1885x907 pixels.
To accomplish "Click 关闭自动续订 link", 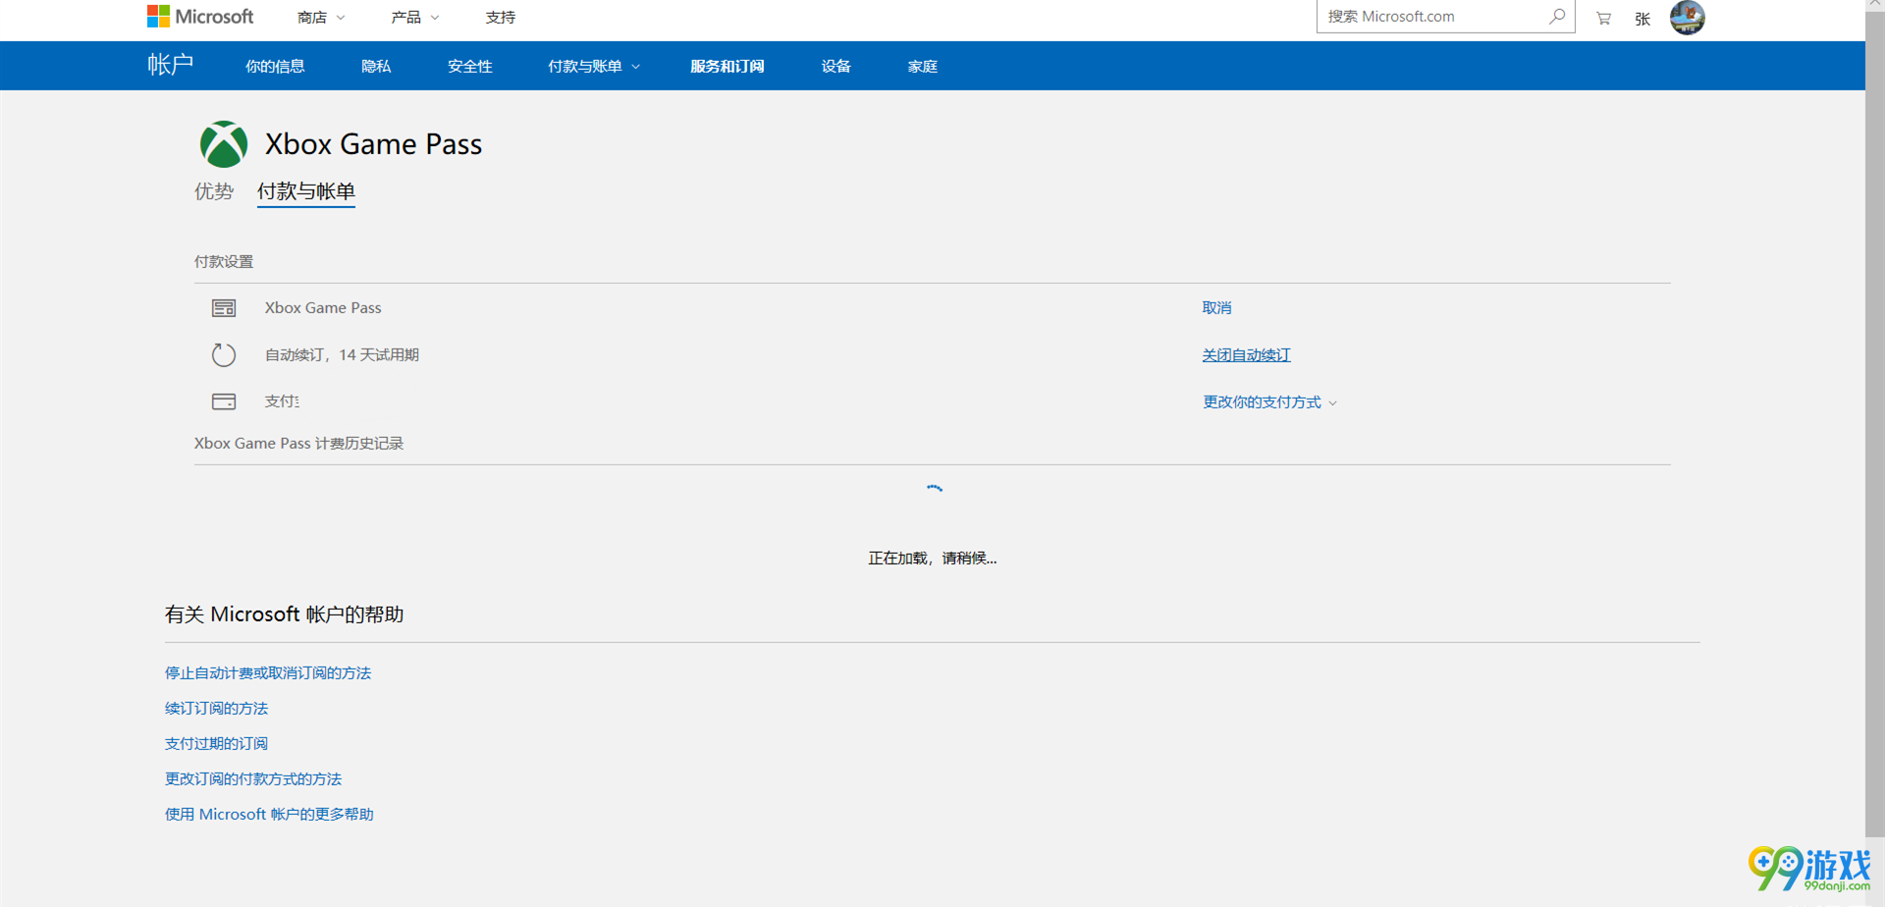I will pos(1247,354).
